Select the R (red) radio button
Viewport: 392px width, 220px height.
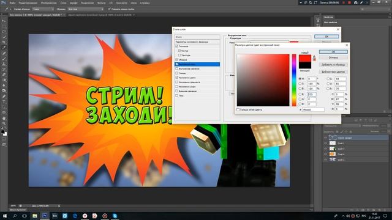point(300,94)
